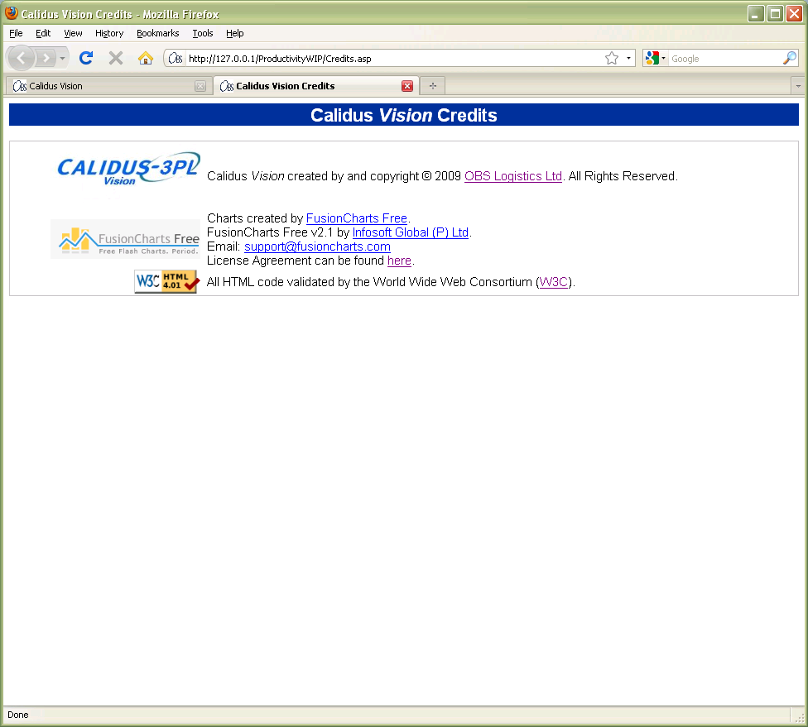The image size is (808, 727).
Task: Click the Calidus-3PL Vision logo
Action: (128, 168)
